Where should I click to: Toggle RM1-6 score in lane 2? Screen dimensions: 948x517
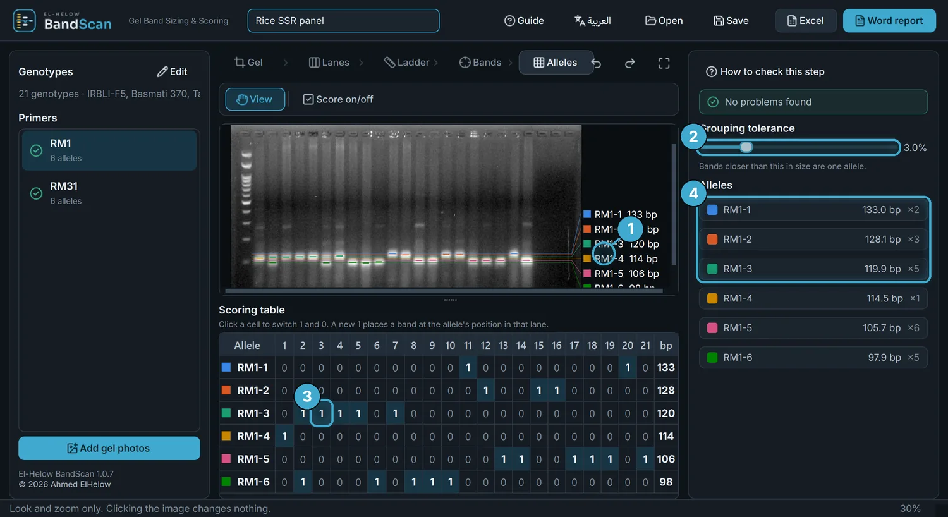pos(303,482)
